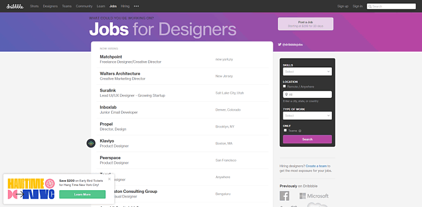Open the Teams nav item

point(67,6)
